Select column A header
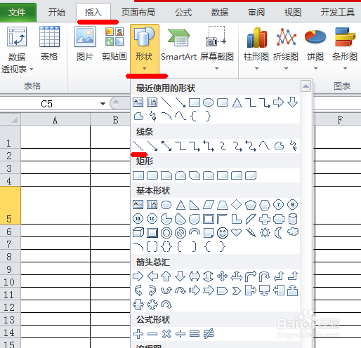 click(55, 120)
